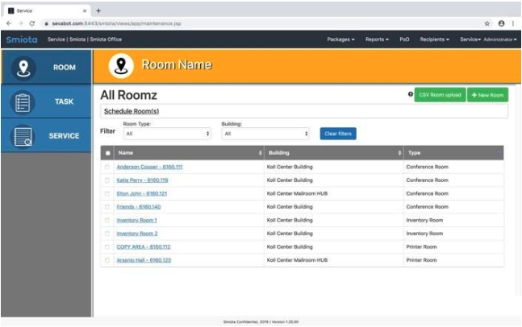This screenshot has width=522, height=327.
Task: Click the site lock icon in address bar
Action: (46, 23)
